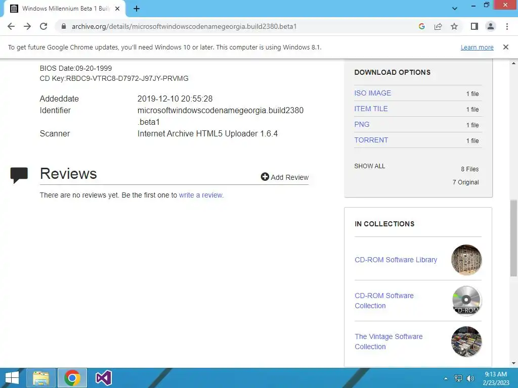518x388 pixels.
Task: Open Chrome's three-dot menu
Action: (507, 26)
